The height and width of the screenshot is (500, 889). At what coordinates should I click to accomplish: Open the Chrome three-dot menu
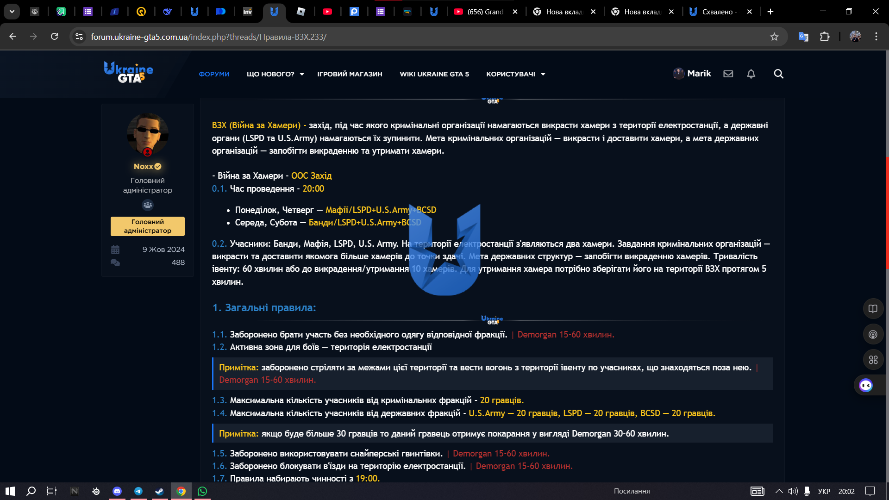click(x=876, y=37)
